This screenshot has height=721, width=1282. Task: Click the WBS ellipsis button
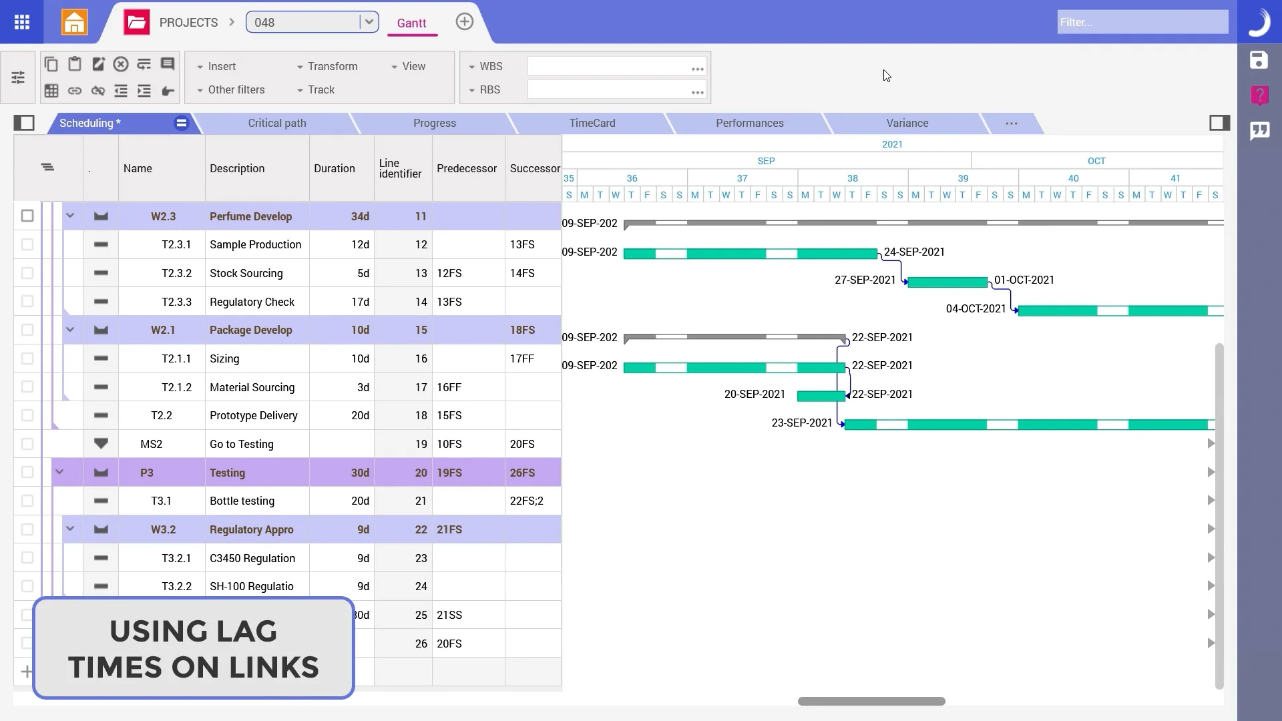(697, 67)
